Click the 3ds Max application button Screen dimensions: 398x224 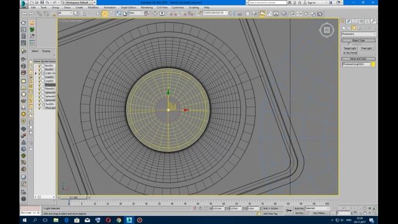(x=24, y=4)
